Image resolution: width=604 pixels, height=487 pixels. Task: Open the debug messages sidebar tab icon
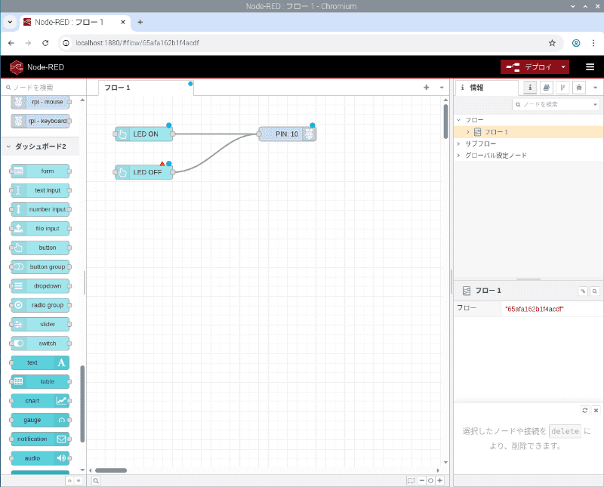(x=579, y=88)
